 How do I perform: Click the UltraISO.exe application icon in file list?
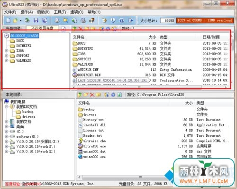80,146
